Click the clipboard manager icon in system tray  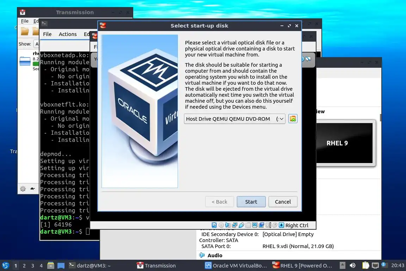pos(365,265)
